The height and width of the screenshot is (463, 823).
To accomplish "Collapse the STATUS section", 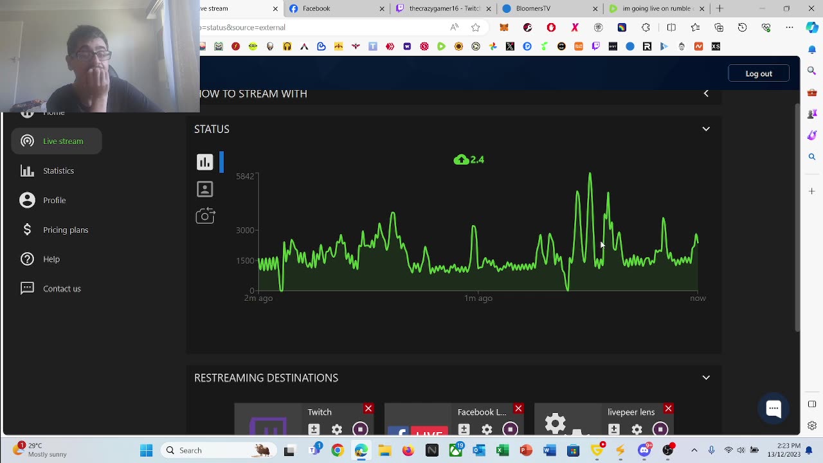I will point(706,129).
